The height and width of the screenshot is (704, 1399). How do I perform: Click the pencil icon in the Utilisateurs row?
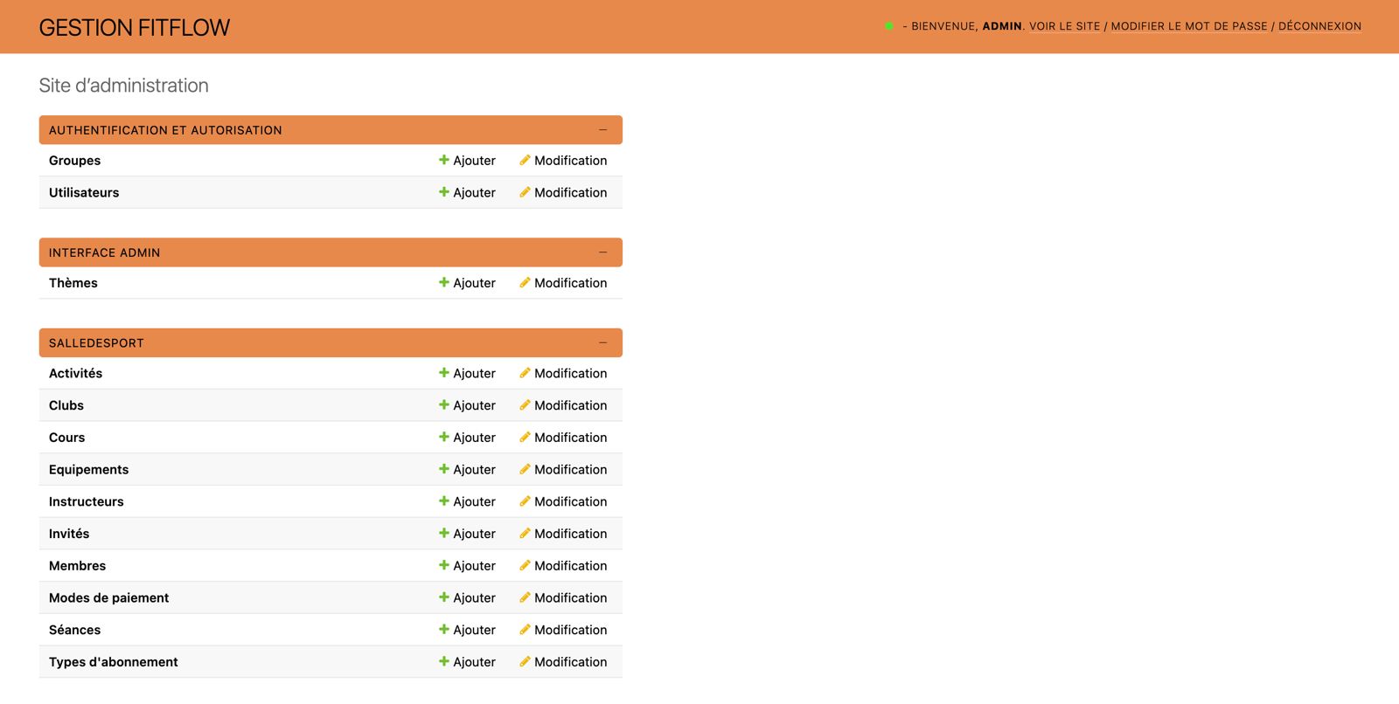coord(525,192)
